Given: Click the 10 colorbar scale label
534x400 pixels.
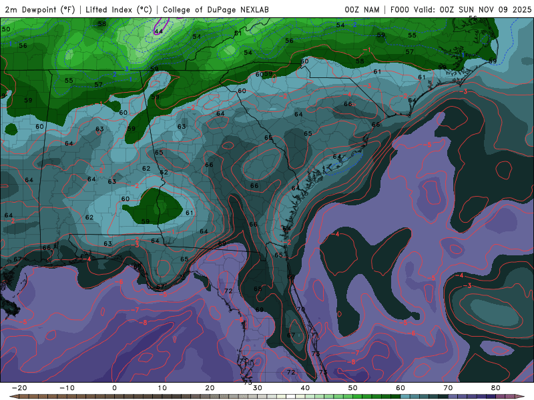Looking at the screenshot, I should (x=162, y=388).
